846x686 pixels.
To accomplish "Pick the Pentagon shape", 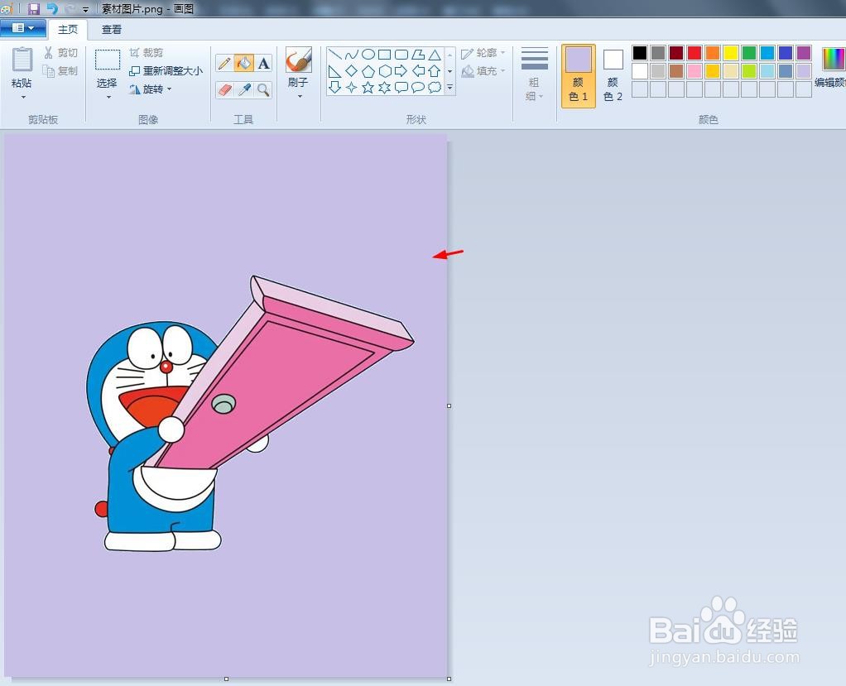I will [x=368, y=70].
